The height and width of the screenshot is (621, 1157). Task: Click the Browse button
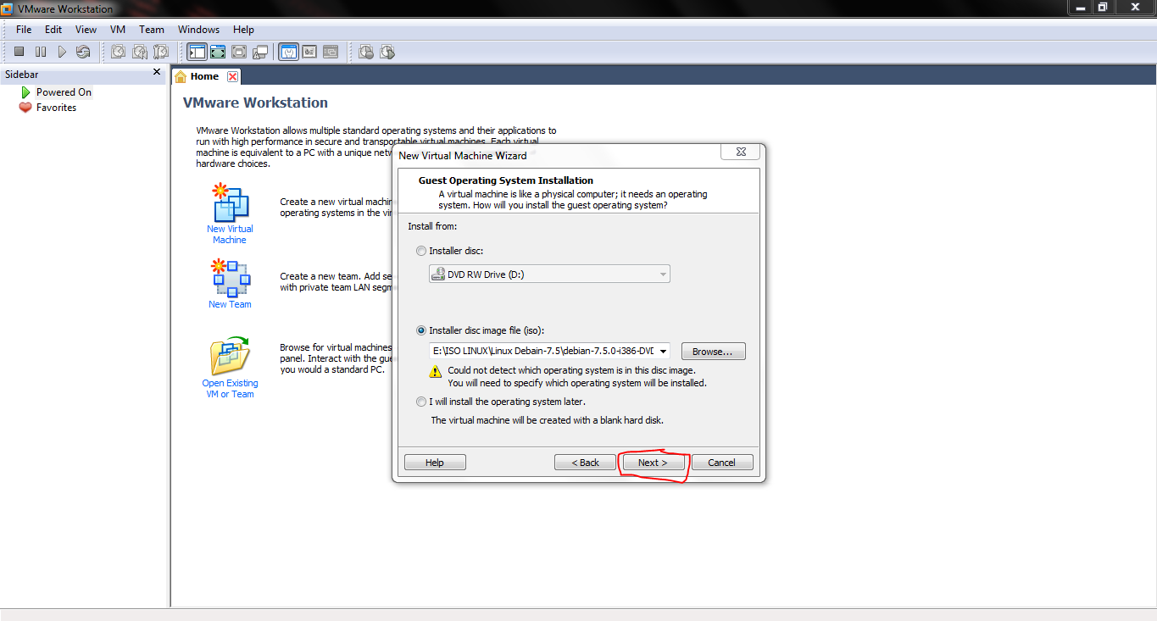(714, 352)
